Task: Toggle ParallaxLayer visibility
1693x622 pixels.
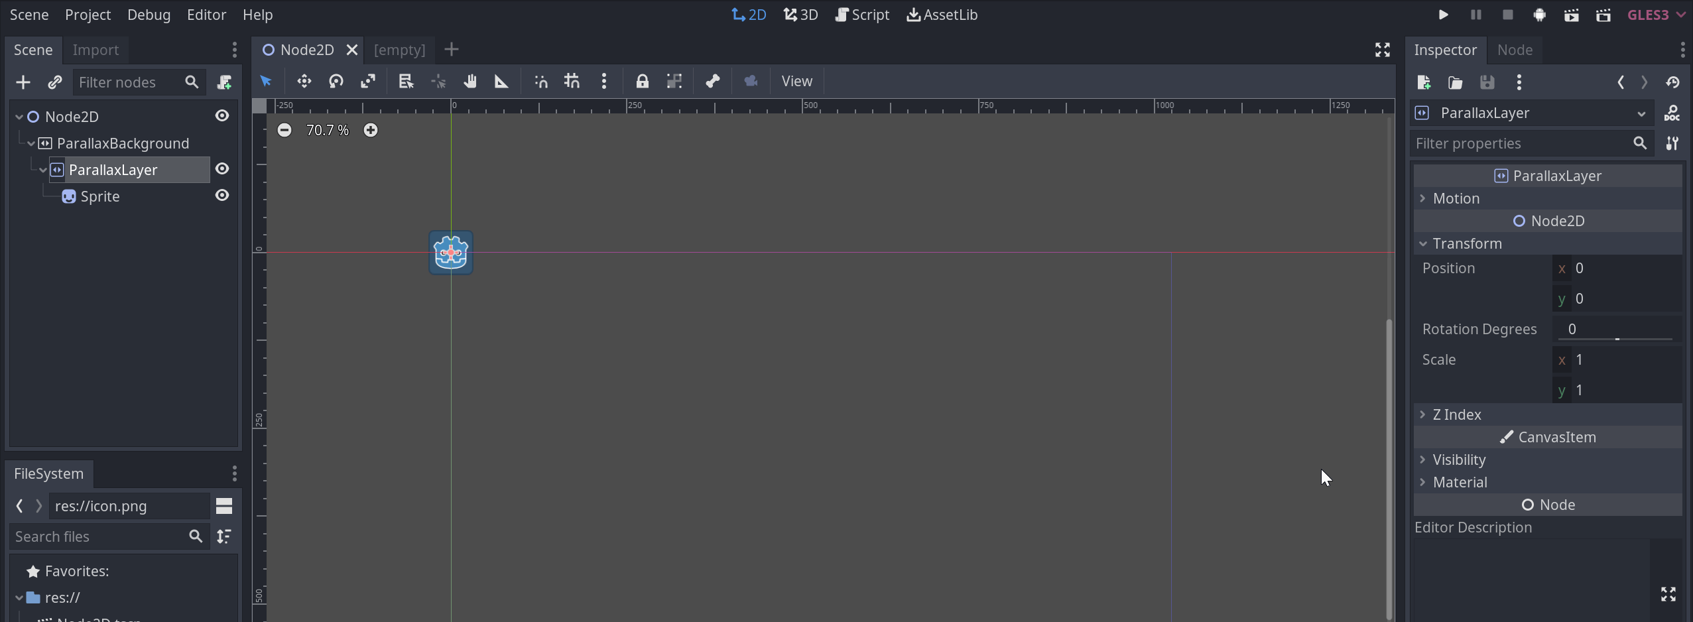Action: click(222, 168)
